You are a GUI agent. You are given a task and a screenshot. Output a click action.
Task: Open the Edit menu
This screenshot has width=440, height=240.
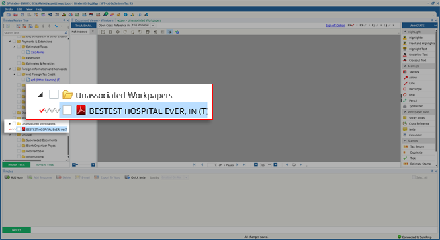coord(19,9)
